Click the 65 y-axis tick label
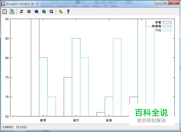This screenshot has width=181, height=132. 7,116
